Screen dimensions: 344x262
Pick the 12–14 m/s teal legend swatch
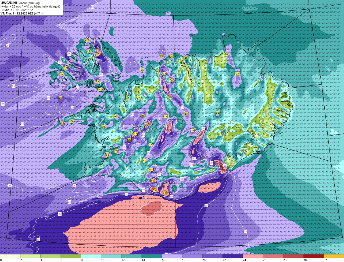tap(131, 256)
